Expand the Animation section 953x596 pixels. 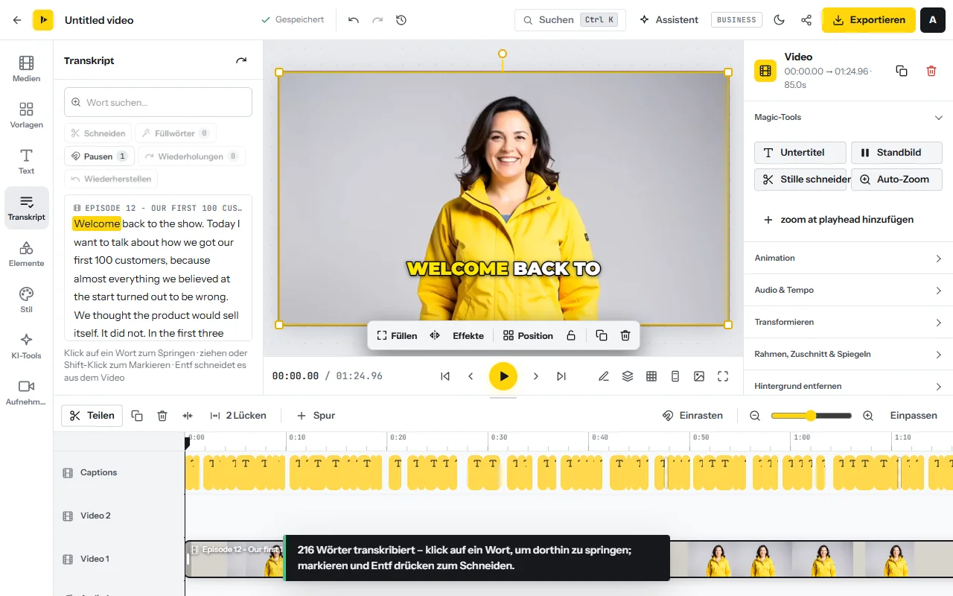point(849,259)
